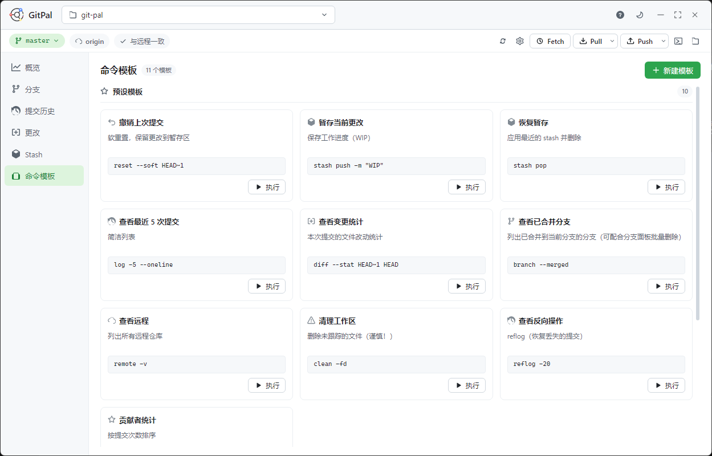Screen dimensions: 712x456
Task: Click branch icon on 查看已合并分支 card
Action: pyautogui.click(x=511, y=222)
